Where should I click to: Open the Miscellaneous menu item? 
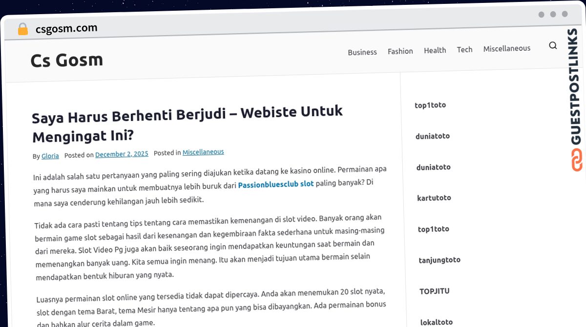click(x=507, y=48)
